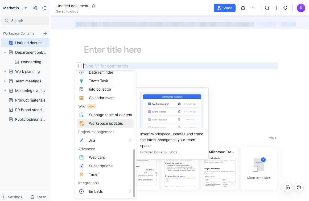Open the templates lightbulb icon

(x=285, y=8)
